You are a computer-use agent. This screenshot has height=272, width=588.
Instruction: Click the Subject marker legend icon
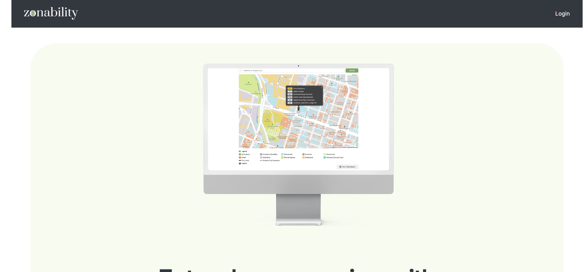pyautogui.click(x=240, y=164)
